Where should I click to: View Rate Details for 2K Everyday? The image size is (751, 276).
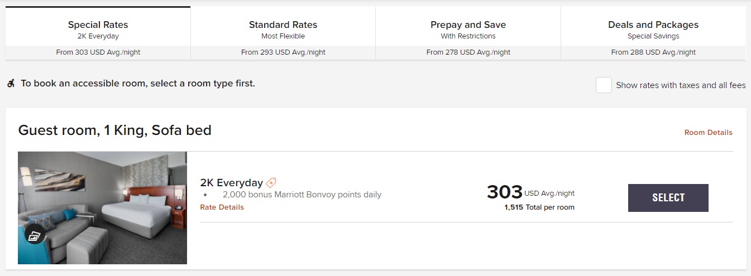(222, 207)
